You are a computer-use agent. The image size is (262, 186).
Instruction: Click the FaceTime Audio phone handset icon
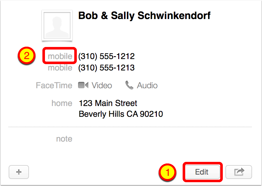pyautogui.click(x=129, y=85)
